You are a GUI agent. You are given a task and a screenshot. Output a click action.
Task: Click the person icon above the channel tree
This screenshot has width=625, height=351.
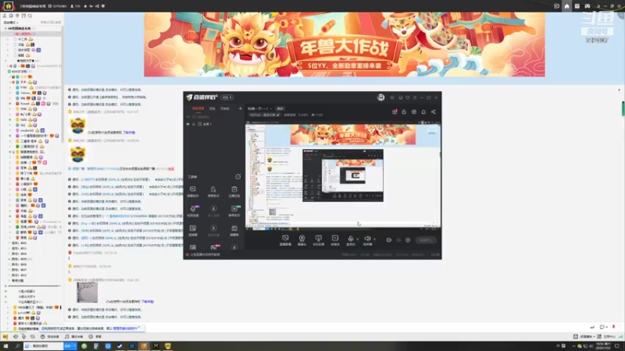tap(5, 16)
